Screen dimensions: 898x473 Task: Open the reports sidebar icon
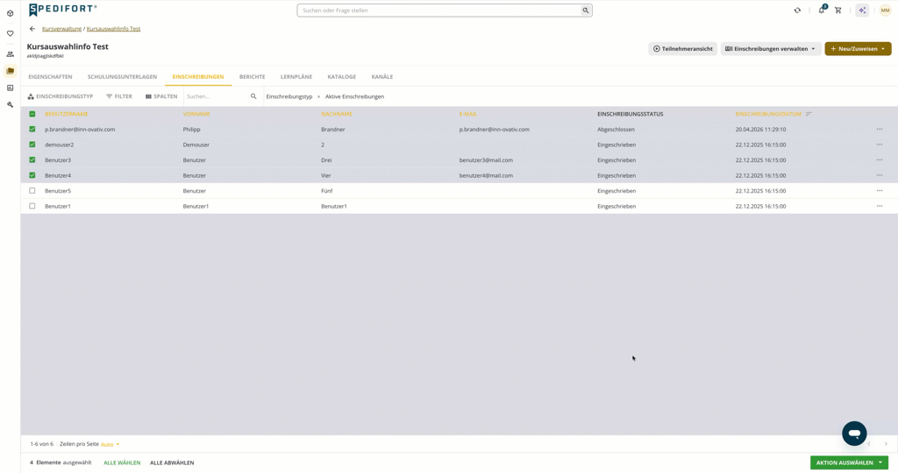click(x=10, y=88)
